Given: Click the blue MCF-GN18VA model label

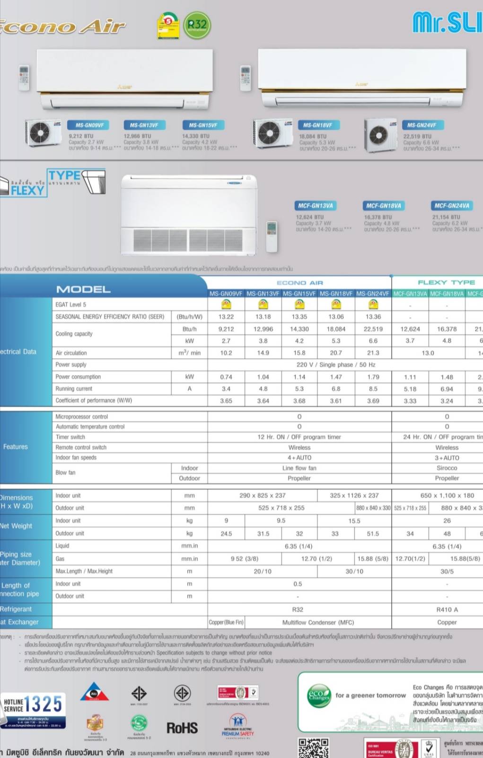Looking at the screenshot, I should (x=384, y=206).
